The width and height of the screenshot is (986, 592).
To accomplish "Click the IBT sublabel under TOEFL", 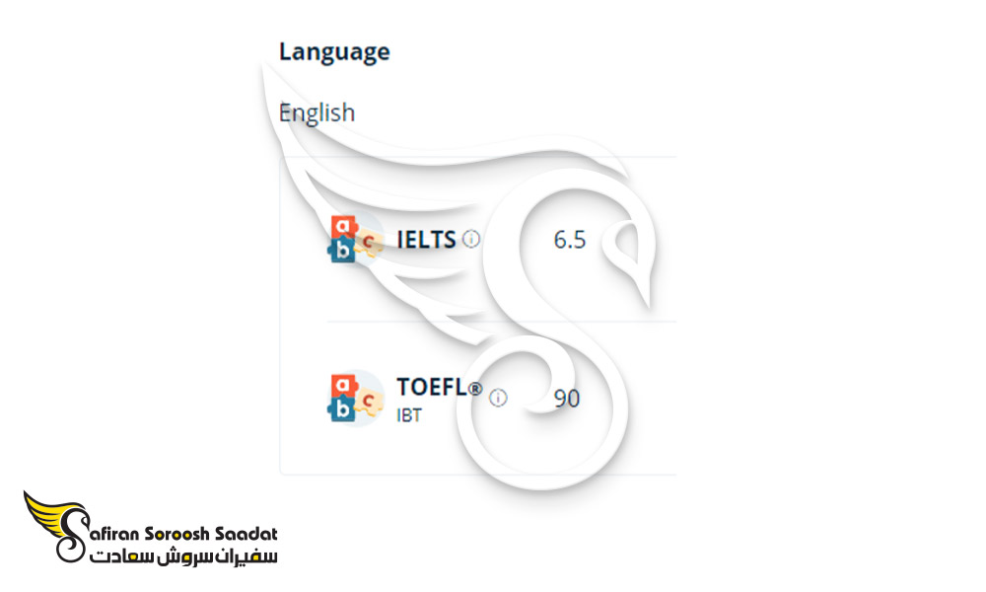I will pos(409,415).
